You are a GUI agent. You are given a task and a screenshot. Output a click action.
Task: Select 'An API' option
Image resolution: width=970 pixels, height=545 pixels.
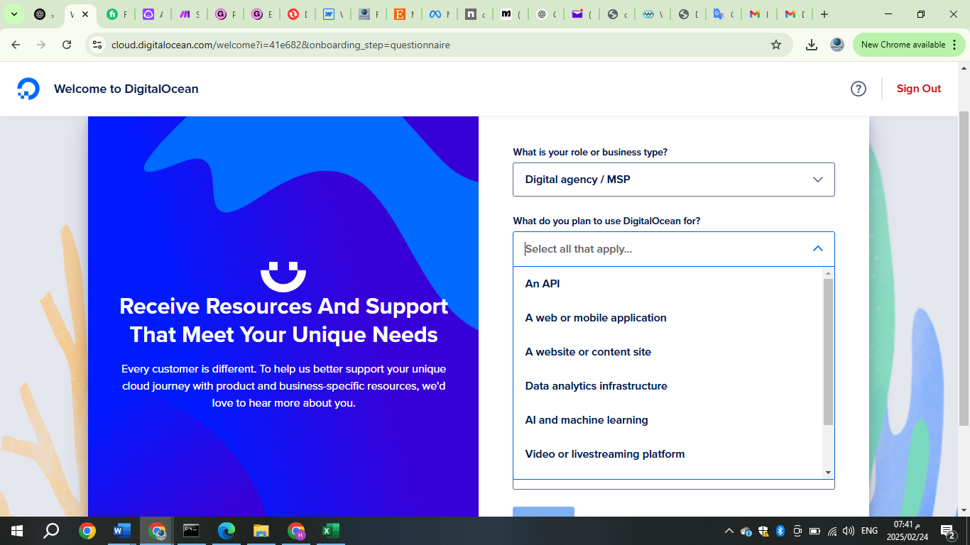[x=668, y=284]
